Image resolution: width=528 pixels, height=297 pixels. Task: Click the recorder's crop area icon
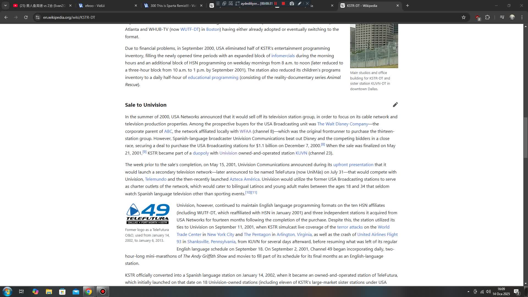click(x=237, y=4)
